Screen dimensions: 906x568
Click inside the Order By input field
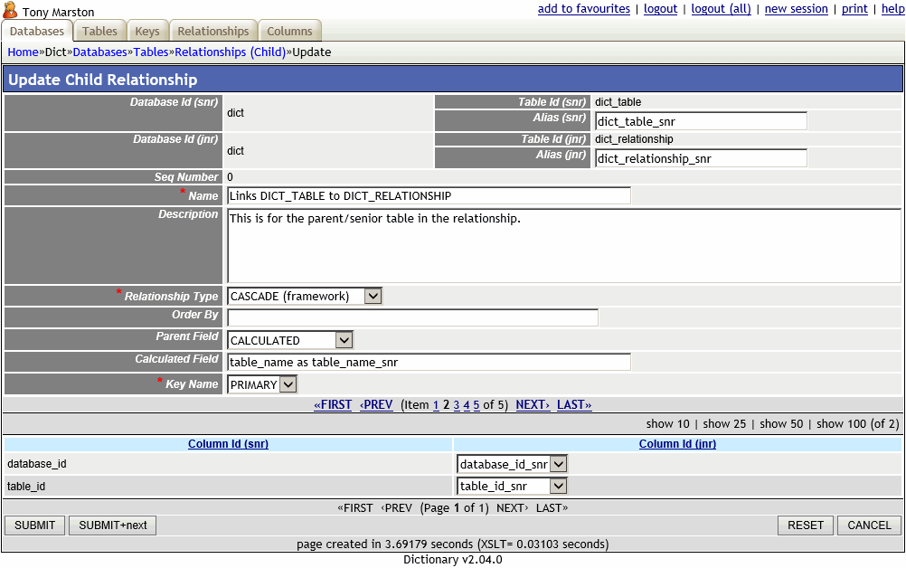(411, 317)
